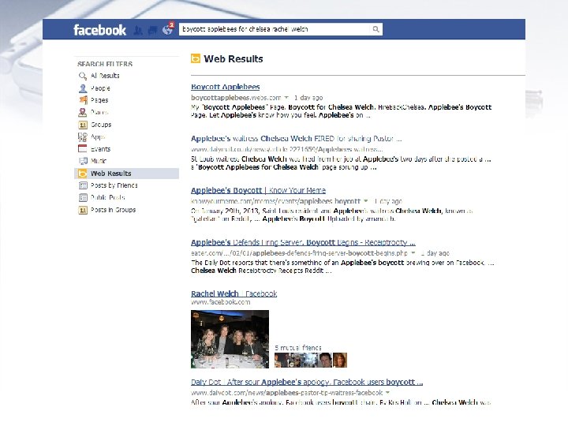568x426 pixels.
Task: Open Rachel Welch group photo thumbnail
Action: [x=230, y=339]
